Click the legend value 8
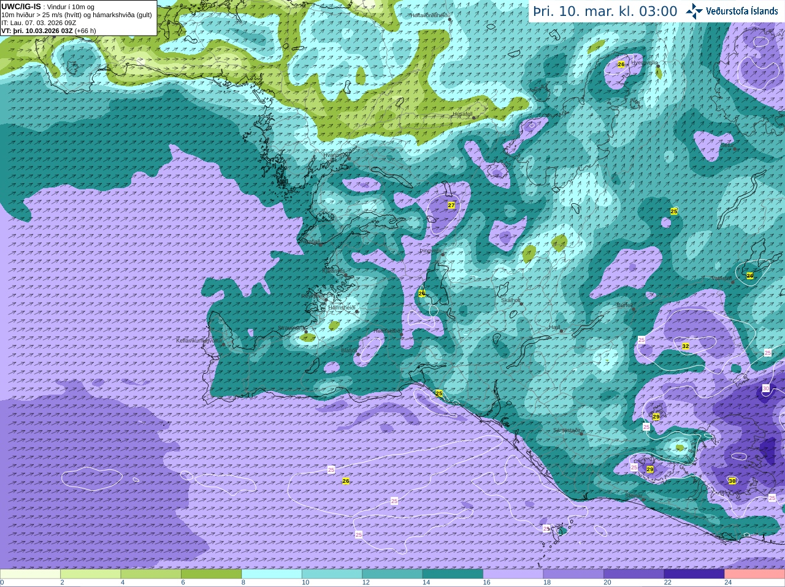785x587 pixels. tap(243, 583)
